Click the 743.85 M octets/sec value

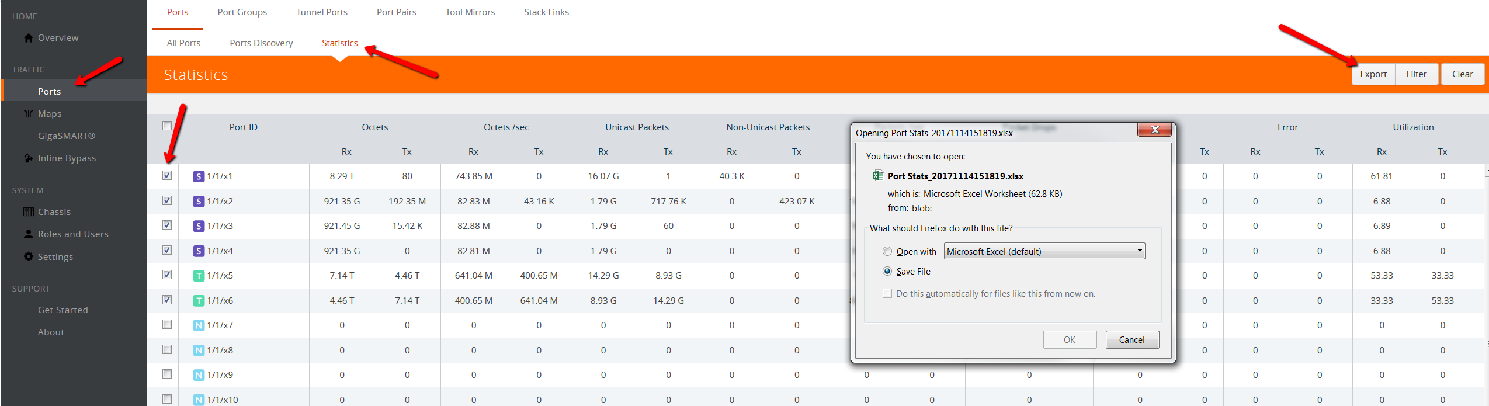(473, 176)
